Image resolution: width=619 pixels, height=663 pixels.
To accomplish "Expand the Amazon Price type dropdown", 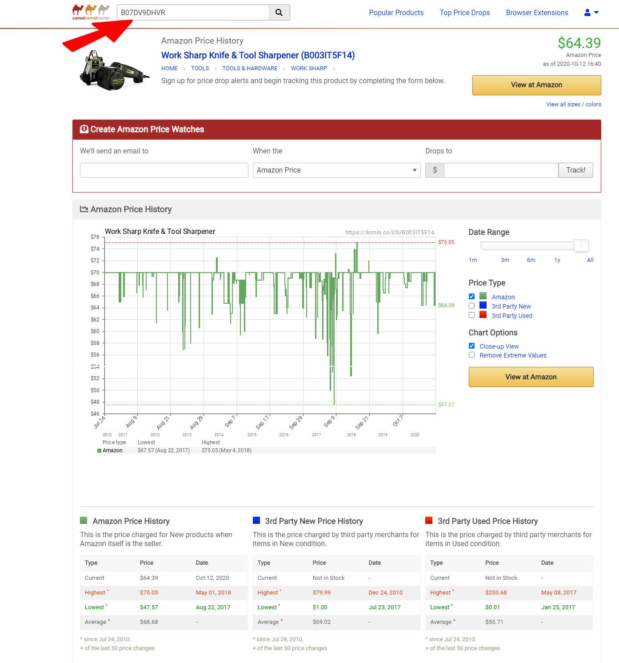I will point(336,170).
